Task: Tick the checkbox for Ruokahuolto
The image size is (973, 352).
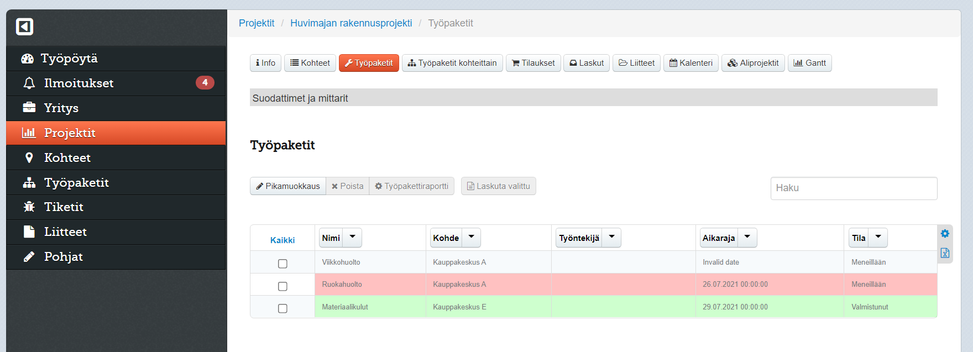Action: tap(283, 286)
